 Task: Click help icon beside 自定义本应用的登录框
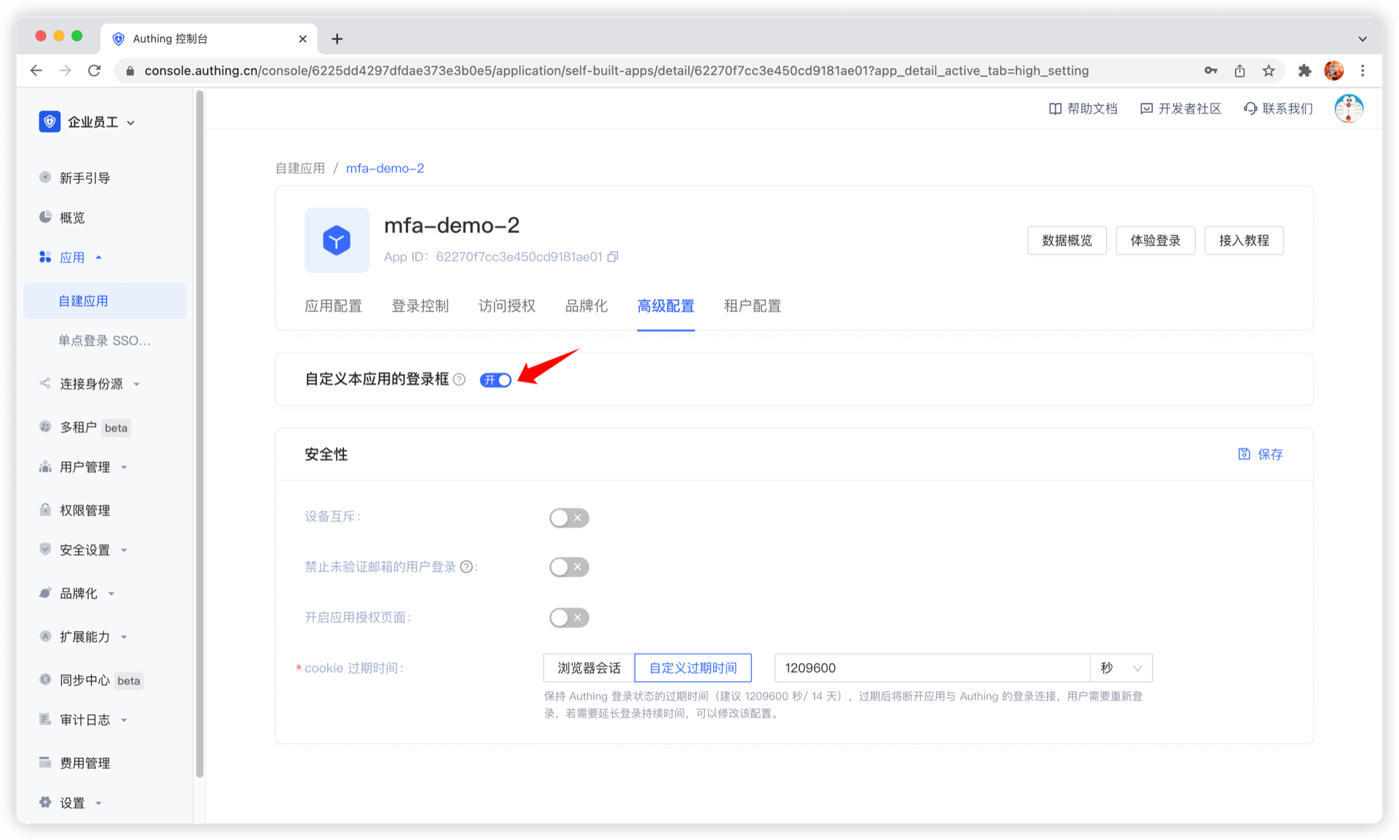459,380
